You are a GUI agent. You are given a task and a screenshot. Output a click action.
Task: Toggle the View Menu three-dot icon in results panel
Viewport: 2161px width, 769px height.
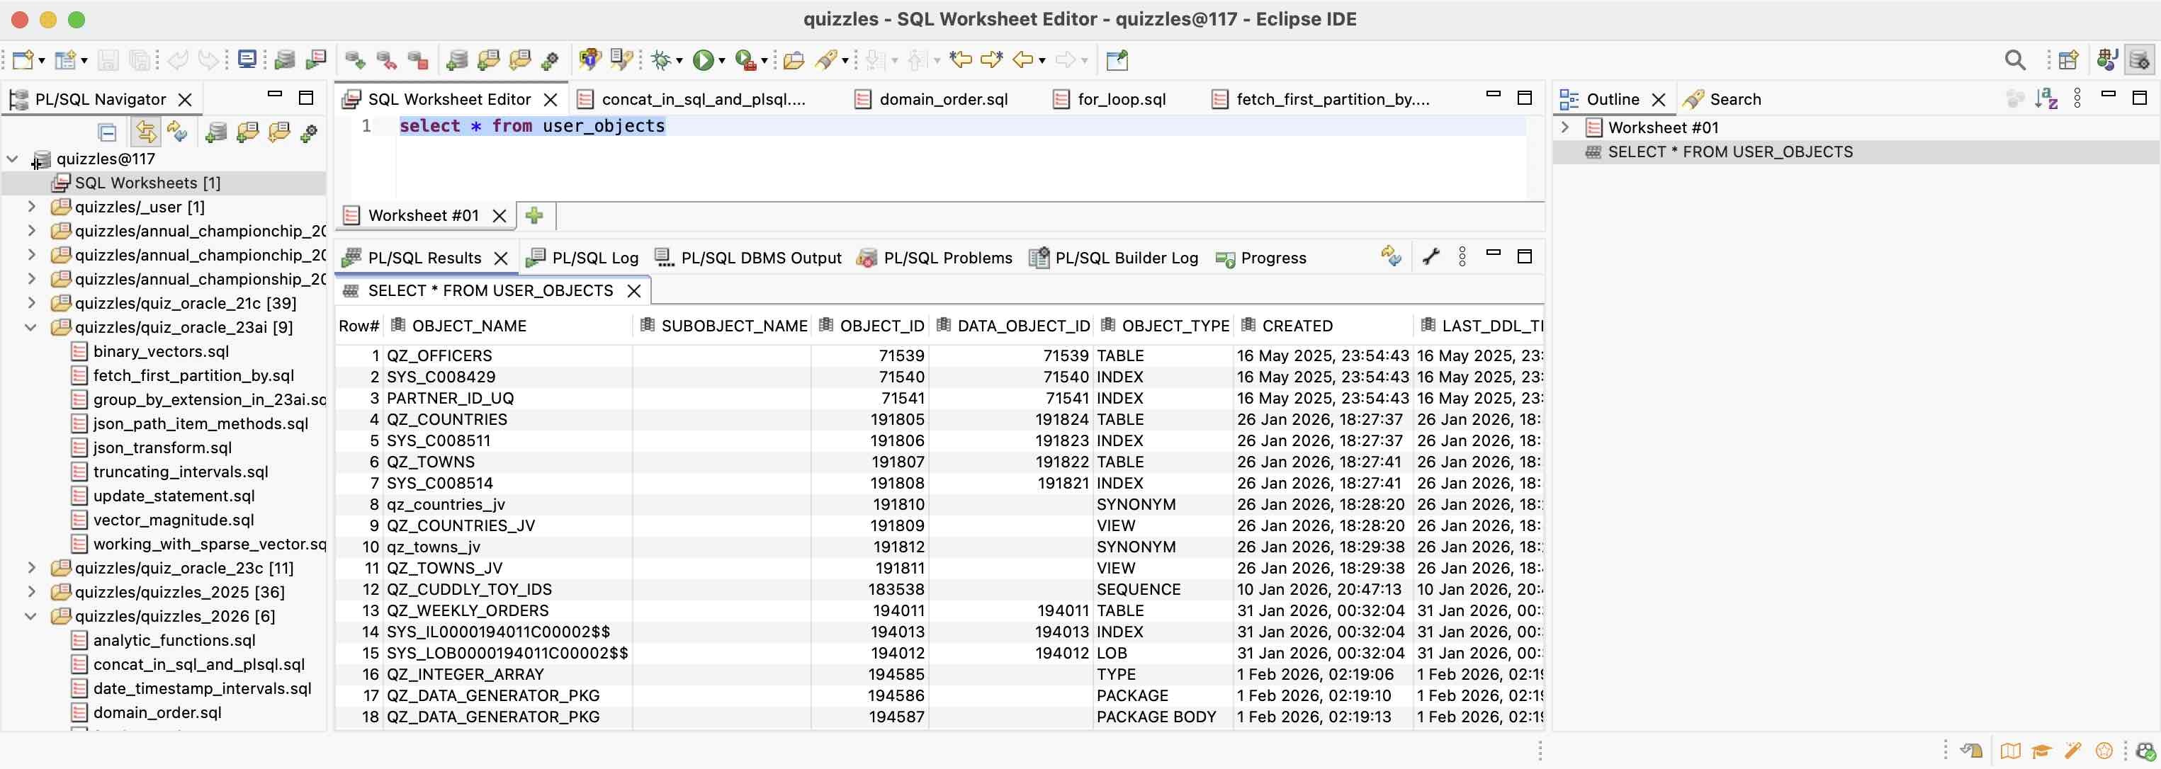pyautogui.click(x=1462, y=256)
